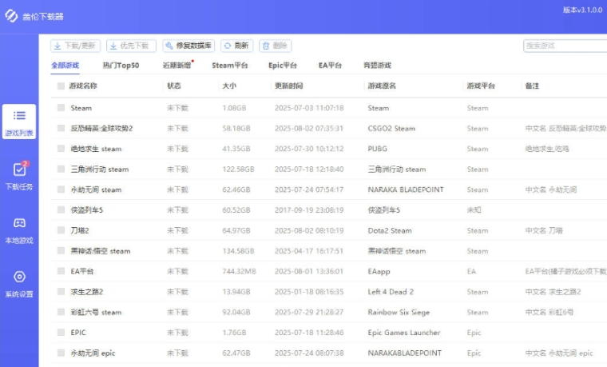Switch to the EA平台 tab

(330, 65)
